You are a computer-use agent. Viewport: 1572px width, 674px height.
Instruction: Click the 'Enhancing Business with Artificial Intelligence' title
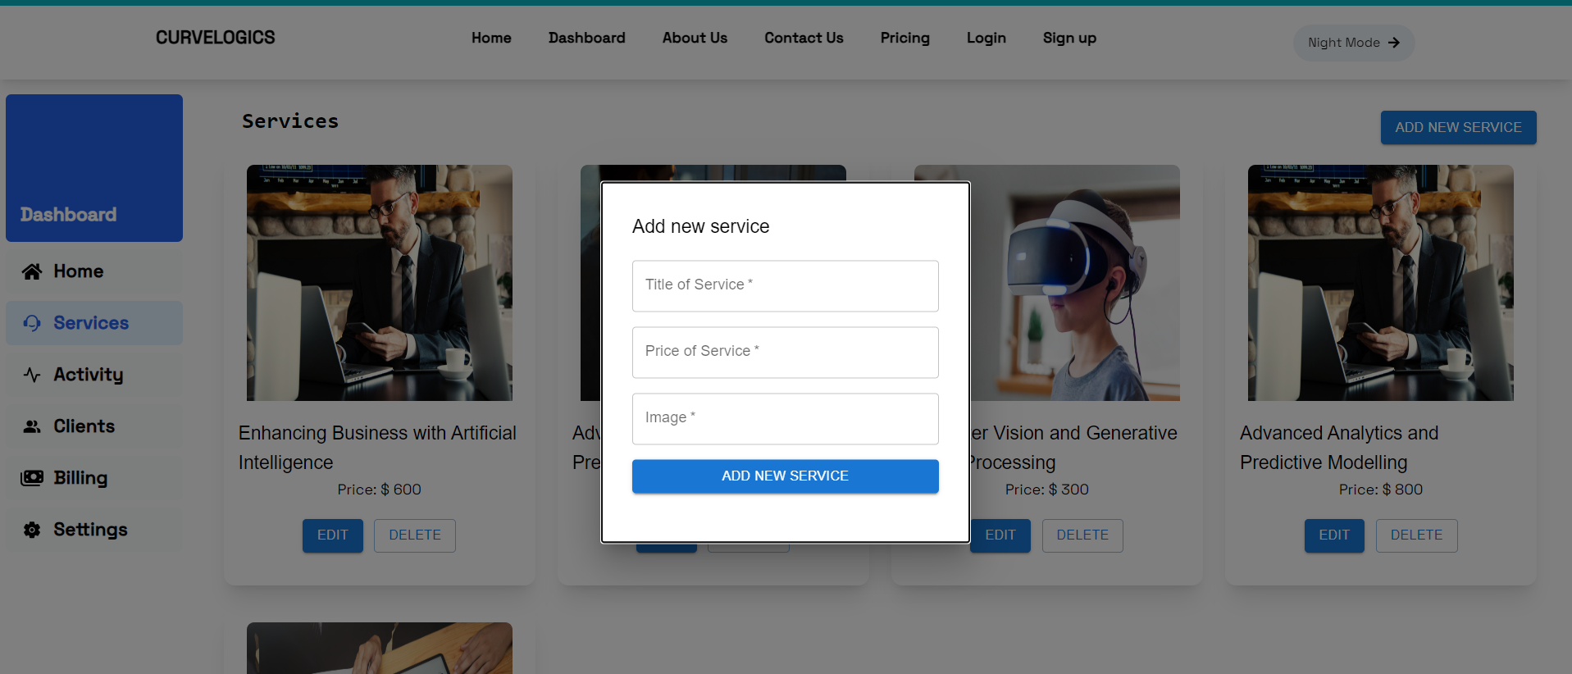[377, 448]
